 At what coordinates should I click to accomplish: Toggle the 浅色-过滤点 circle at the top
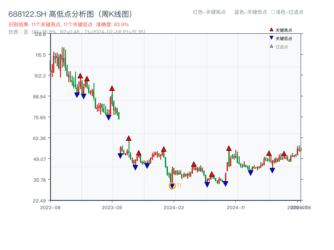(273, 12)
